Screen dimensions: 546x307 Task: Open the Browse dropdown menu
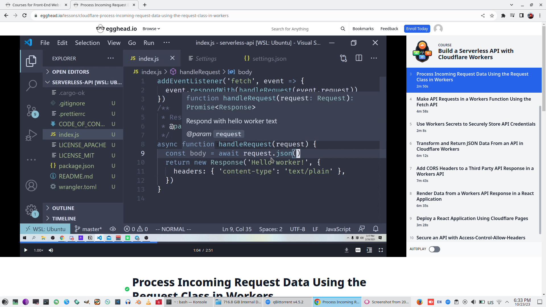pyautogui.click(x=151, y=29)
